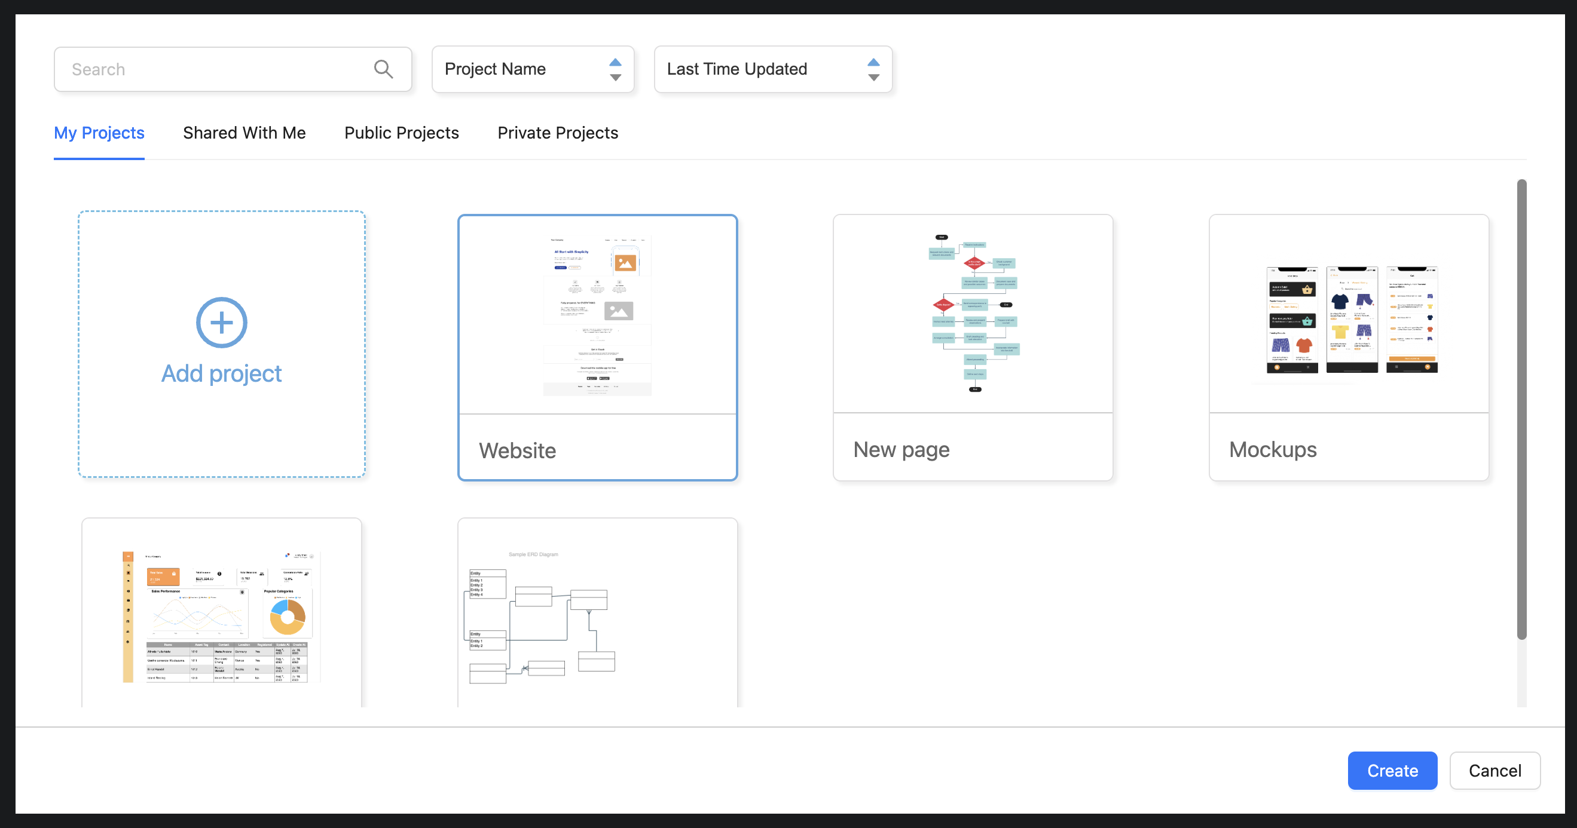Sort descending by Last Time Updated arrow

(x=873, y=78)
